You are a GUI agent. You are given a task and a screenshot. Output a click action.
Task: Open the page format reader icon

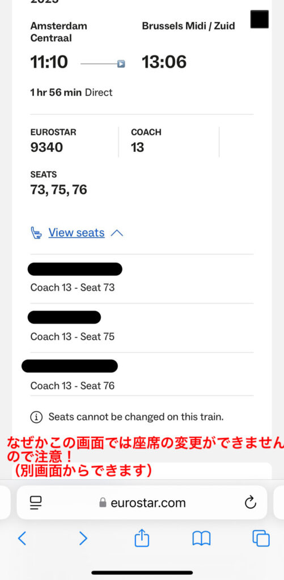36,503
